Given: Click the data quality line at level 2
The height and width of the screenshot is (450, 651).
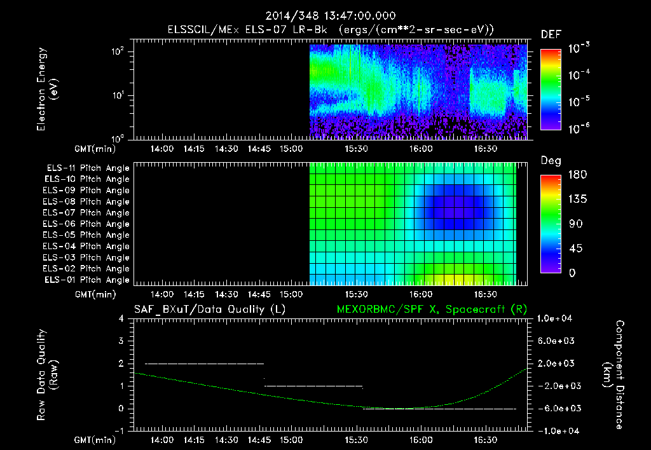Looking at the screenshot, I should (x=204, y=364).
